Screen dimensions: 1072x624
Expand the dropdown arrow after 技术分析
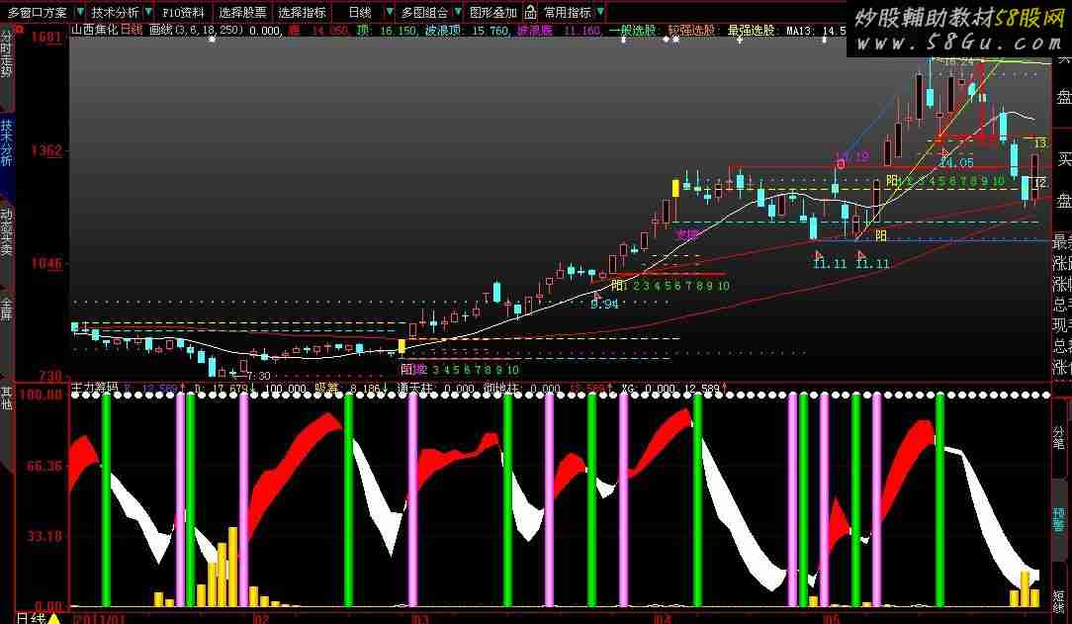pyautogui.click(x=148, y=12)
